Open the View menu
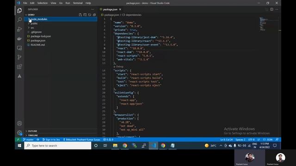296x166 pixels. (x=54, y=3)
